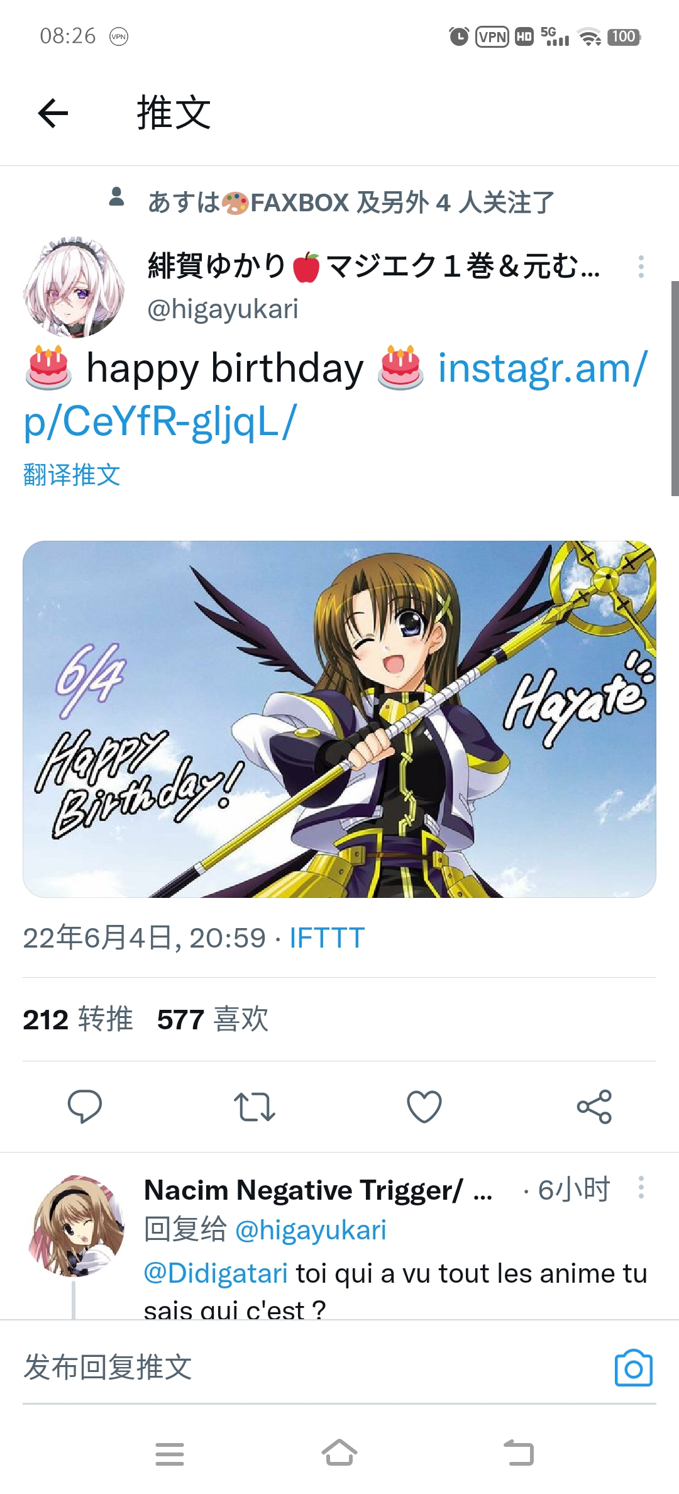
Task: Tap the back arrow icon
Action: tap(53, 113)
